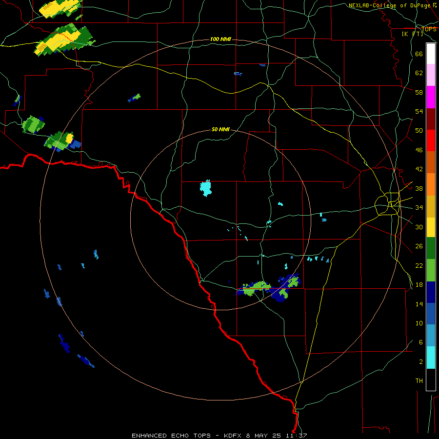Click the legend value '42'
Image resolution: width=439 pixels, height=439 pixels.
pyautogui.click(x=419, y=169)
